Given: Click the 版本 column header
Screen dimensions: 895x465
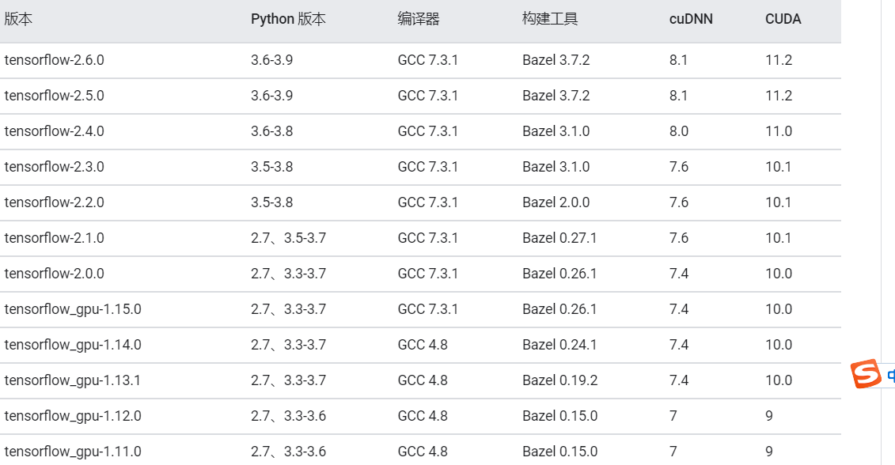Looking at the screenshot, I should (18, 19).
